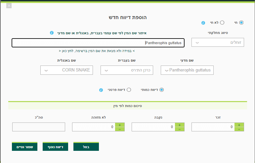Close the dialog with the X button
255x163 pixels.
coord(9,6)
